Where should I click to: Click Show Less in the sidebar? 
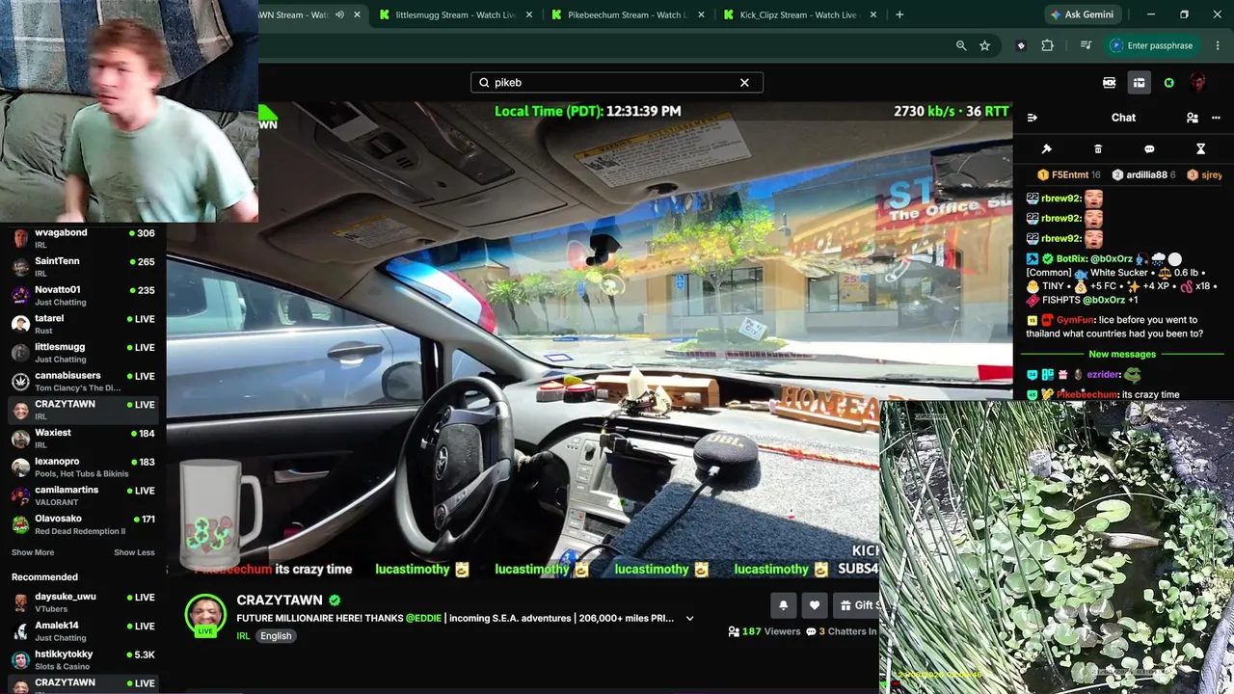[x=134, y=552]
